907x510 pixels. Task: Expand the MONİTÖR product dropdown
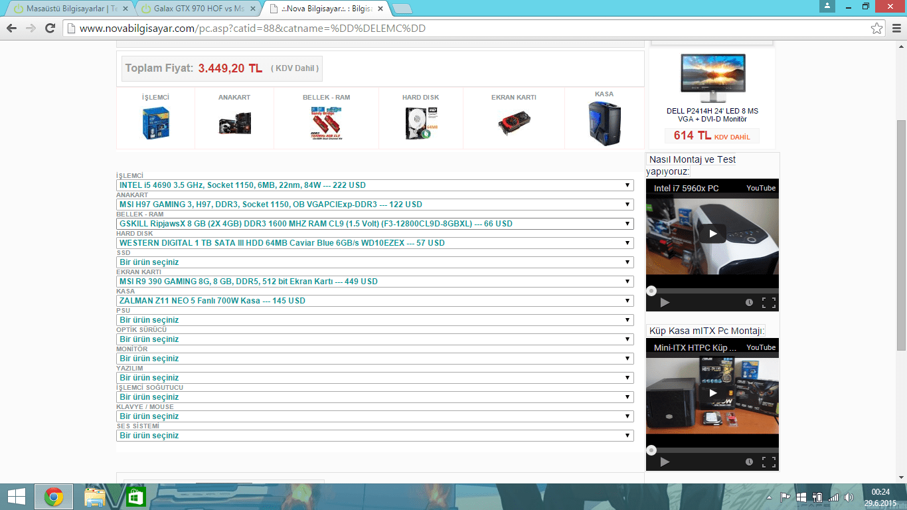(x=375, y=359)
